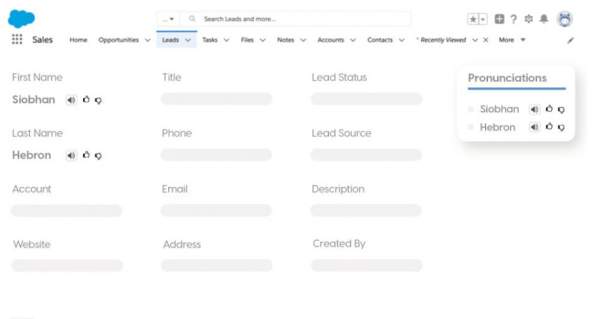The height and width of the screenshot is (319, 593).
Task: Click the help question mark icon
Action: pyautogui.click(x=513, y=19)
